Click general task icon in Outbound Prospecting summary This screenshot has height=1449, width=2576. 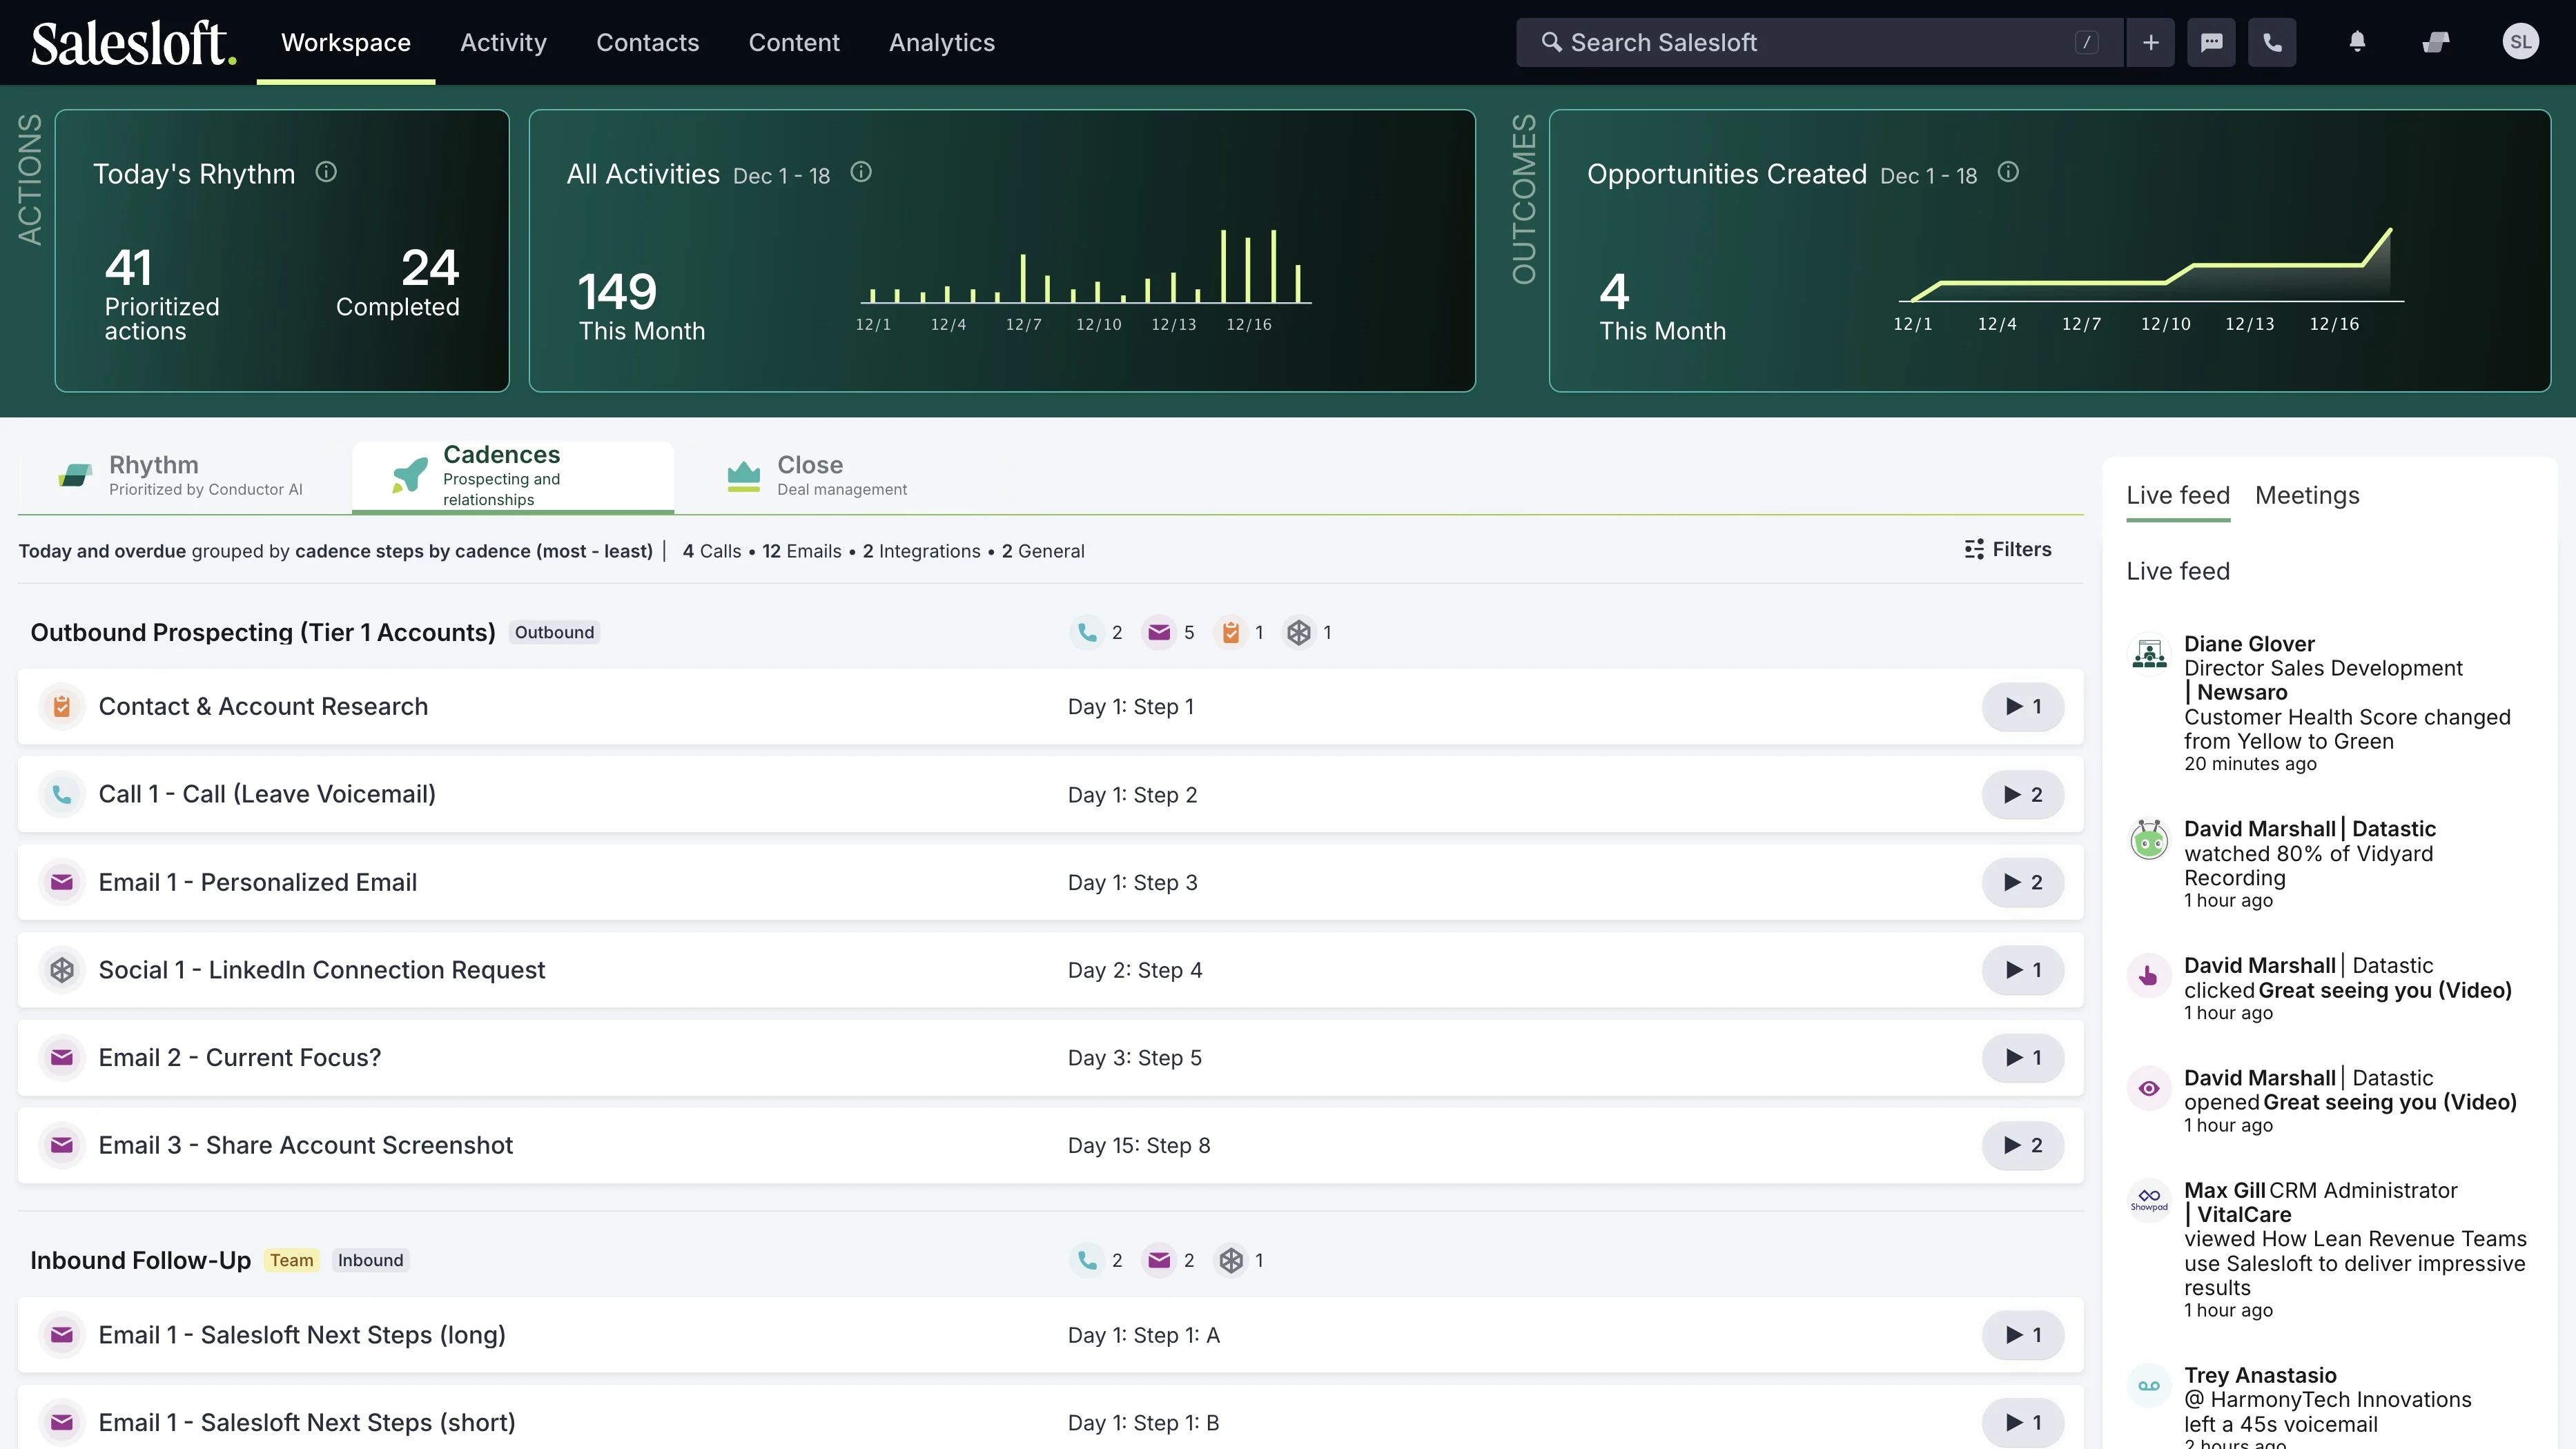(1231, 633)
